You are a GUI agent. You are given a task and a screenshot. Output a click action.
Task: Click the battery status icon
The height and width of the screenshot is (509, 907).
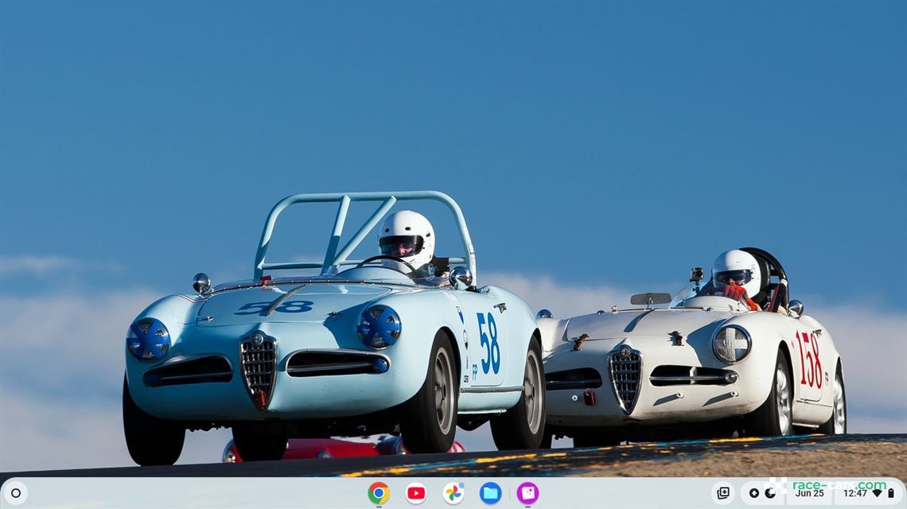tap(891, 493)
